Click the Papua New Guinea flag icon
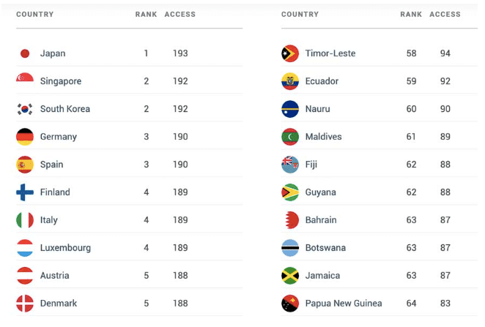 pos(290,304)
